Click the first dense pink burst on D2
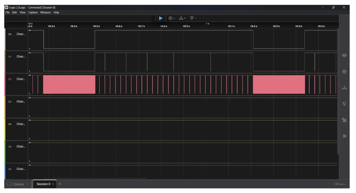 pyautogui.click(x=69, y=84)
